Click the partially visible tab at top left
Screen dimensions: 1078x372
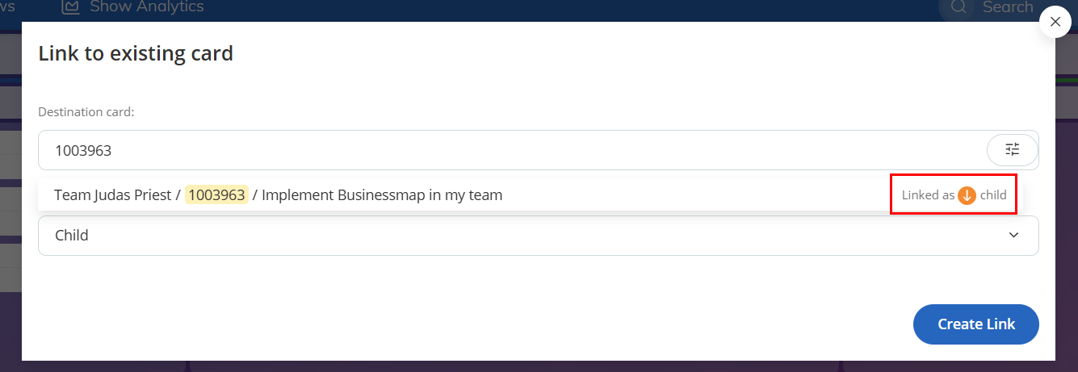pyautogui.click(x=8, y=7)
